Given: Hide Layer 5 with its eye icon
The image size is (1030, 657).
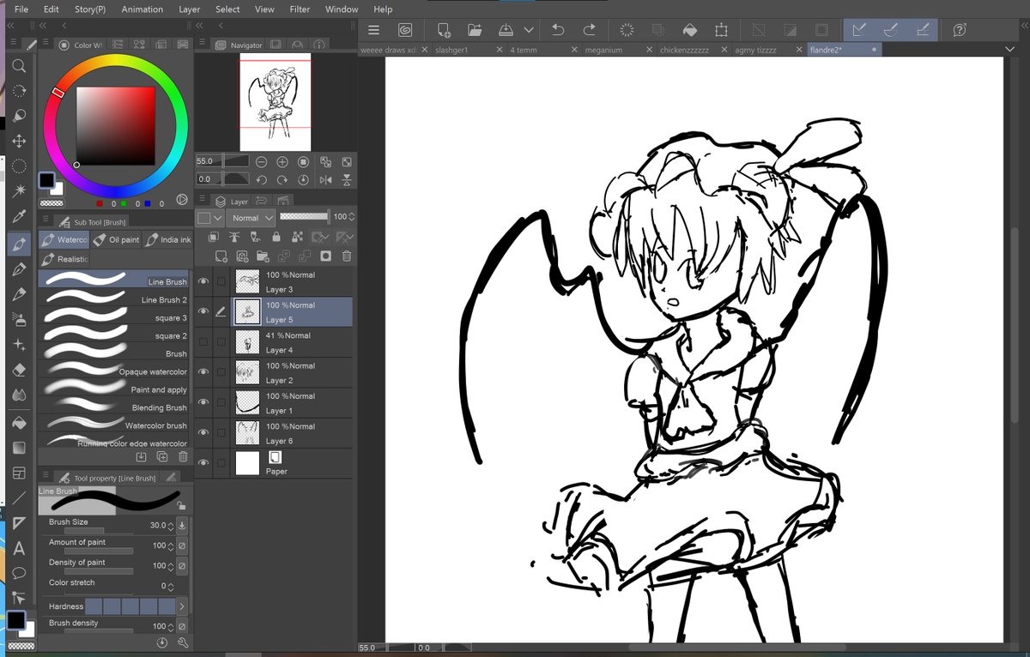Looking at the screenshot, I should click(x=203, y=311).
